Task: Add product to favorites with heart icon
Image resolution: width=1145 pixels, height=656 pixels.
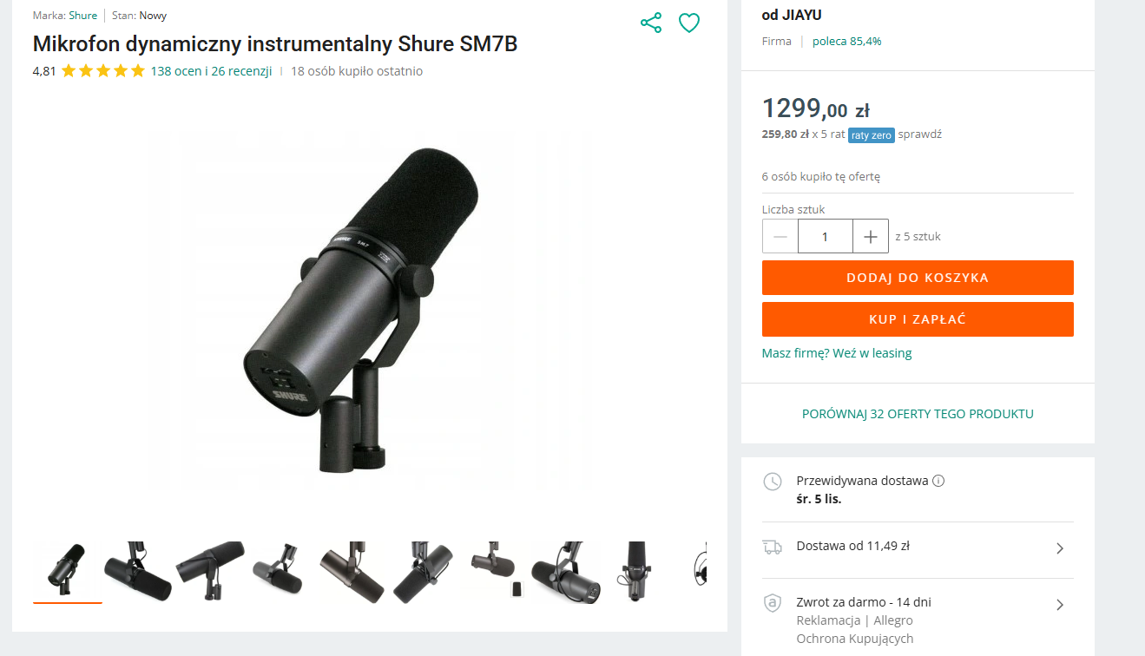Action: pos(689,23)
